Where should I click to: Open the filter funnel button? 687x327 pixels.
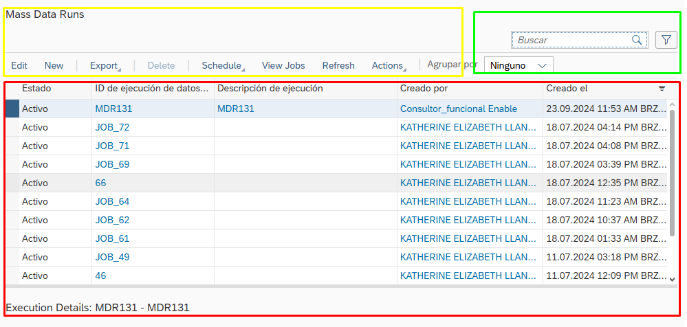point(666,40)
